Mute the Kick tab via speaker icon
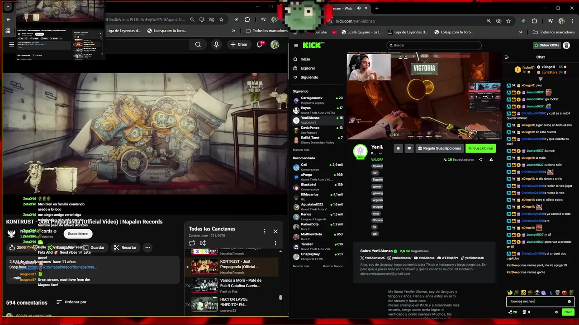The image size is (579, 325). pyautogui.click(x=359, y=8)
